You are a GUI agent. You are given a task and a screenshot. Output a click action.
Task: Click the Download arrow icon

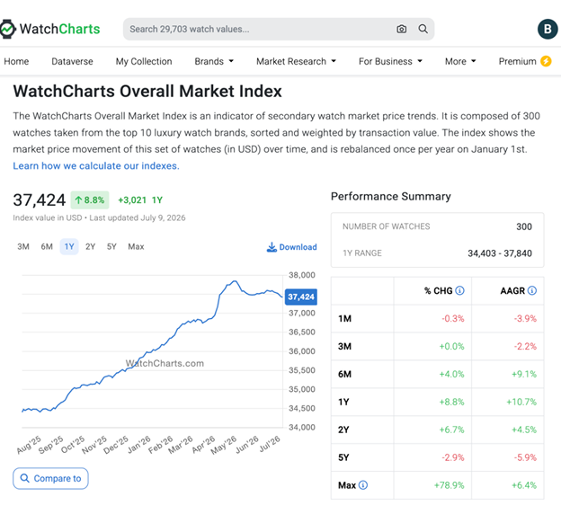tap(272, 247)
